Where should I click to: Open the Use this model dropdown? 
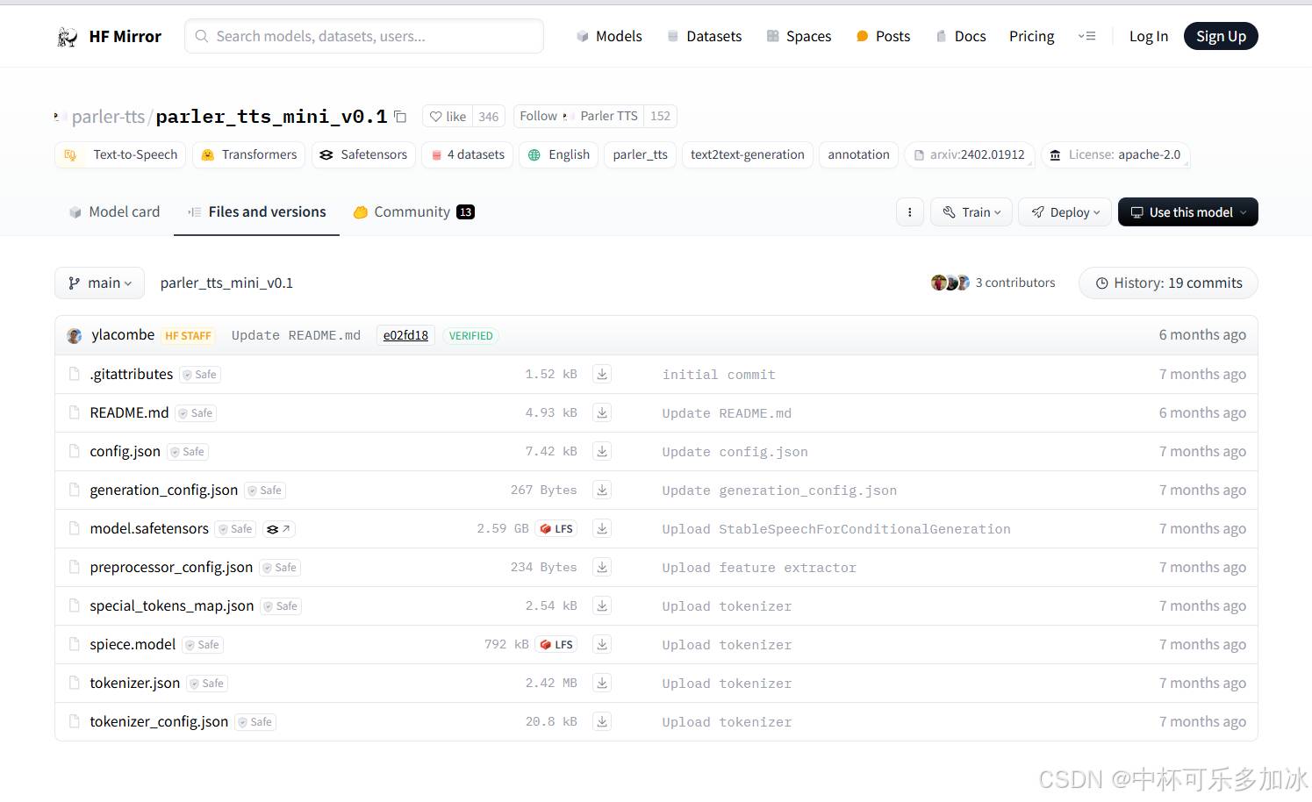[x=1188, y=212]
